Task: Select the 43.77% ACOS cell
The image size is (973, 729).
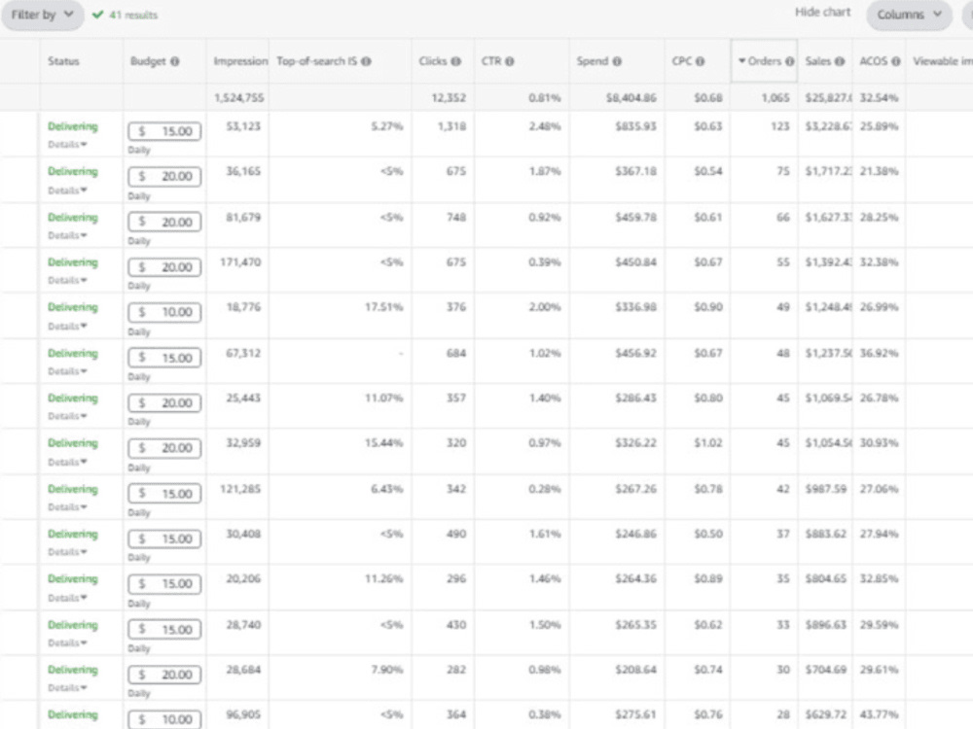Action: [x=879, y=714]
